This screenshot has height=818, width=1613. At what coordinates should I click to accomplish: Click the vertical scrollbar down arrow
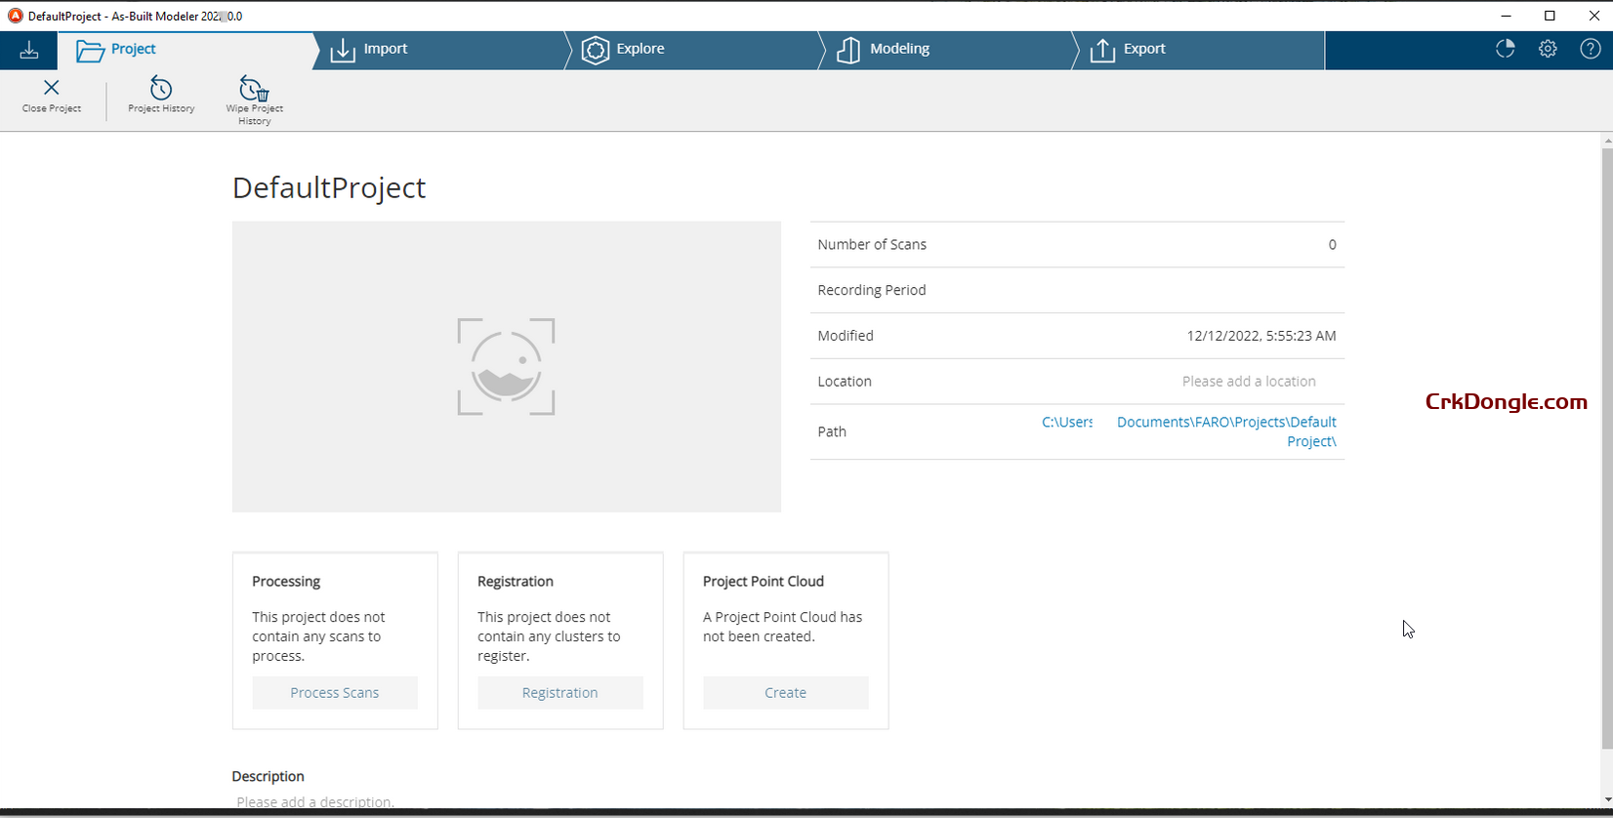[x=1607, y=799]
